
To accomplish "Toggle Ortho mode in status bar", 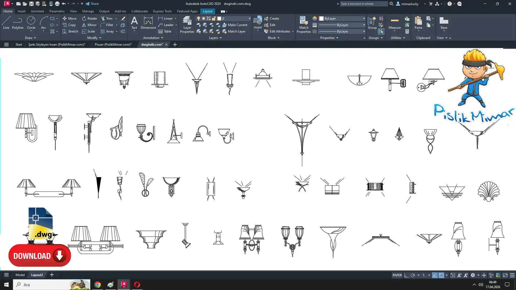I will coord(406,275).
